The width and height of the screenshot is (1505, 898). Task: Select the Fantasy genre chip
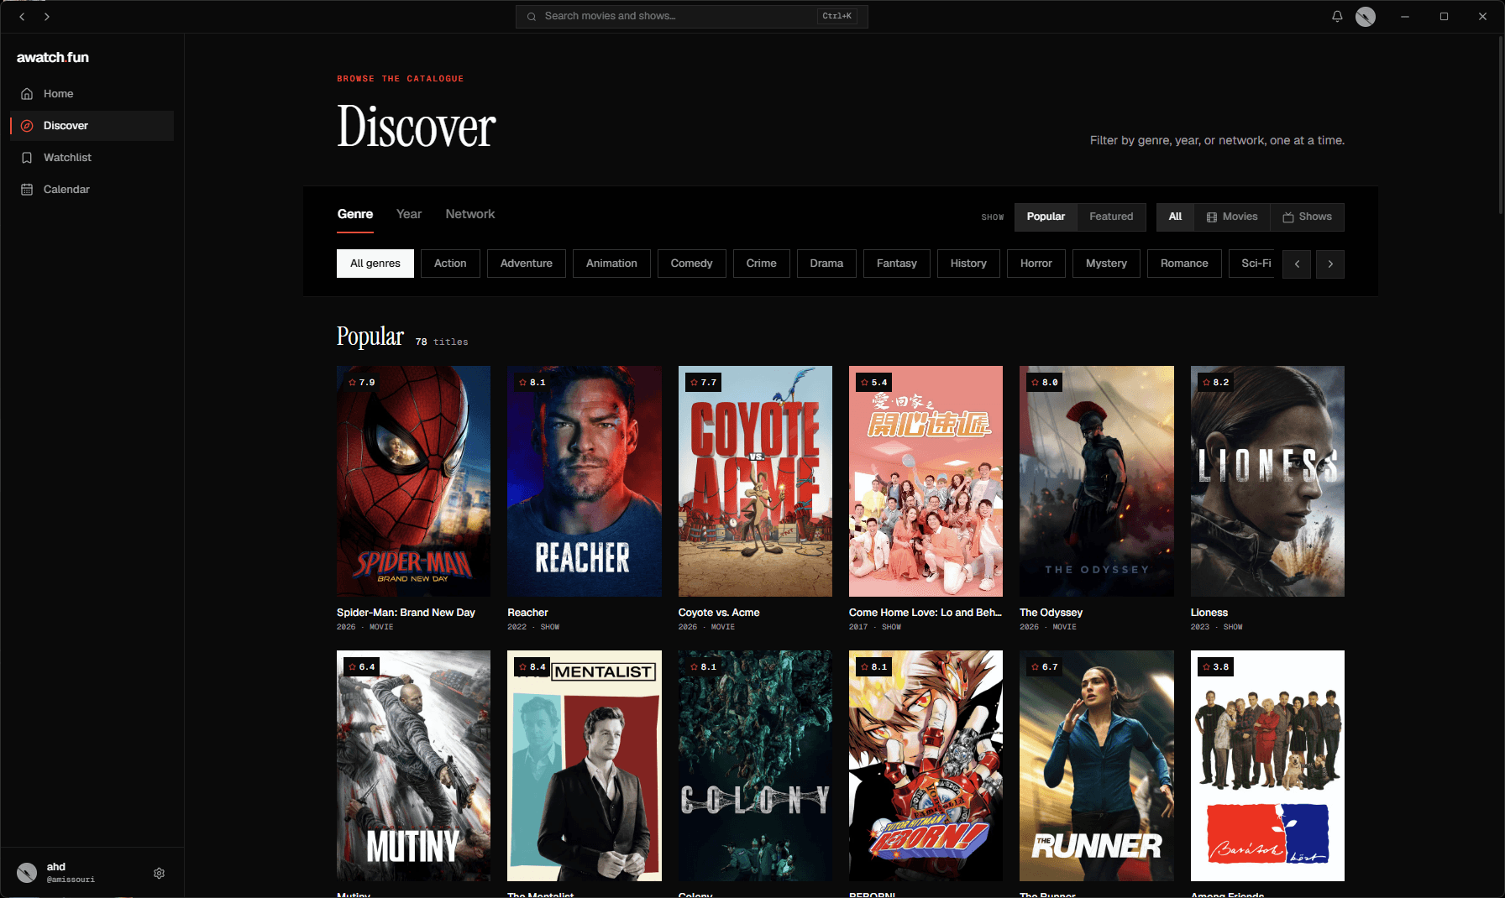point(897,264)
